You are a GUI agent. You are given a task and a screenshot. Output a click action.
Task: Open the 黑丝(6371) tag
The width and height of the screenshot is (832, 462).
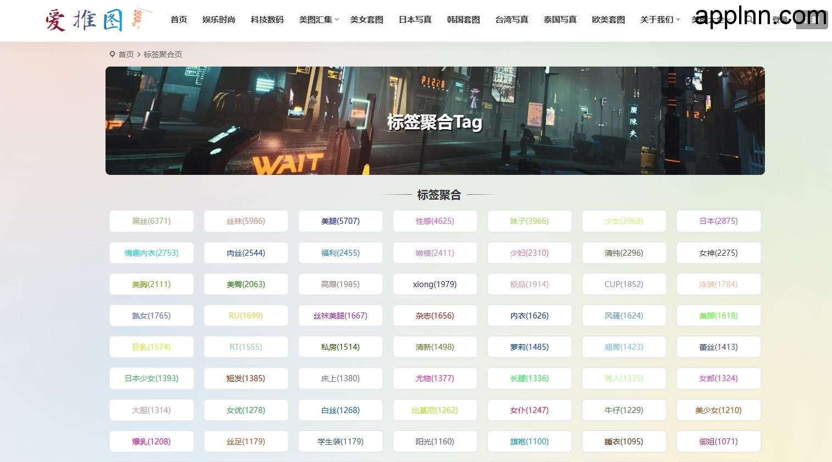pos(151,221)
